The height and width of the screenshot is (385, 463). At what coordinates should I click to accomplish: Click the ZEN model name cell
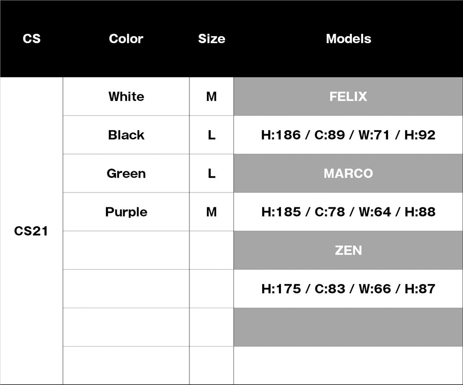[x=348, y=250]
